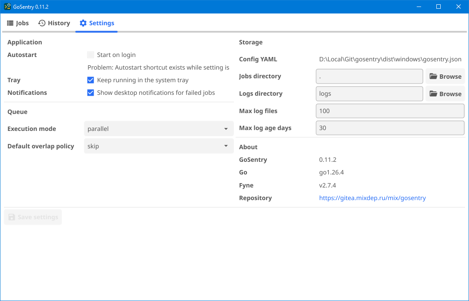Close the GoSentry window
Screen dimensions: 469x301
(458, 7)
